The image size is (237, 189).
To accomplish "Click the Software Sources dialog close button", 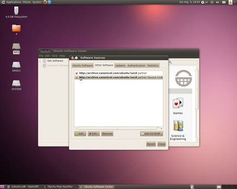I will point(73,58).
